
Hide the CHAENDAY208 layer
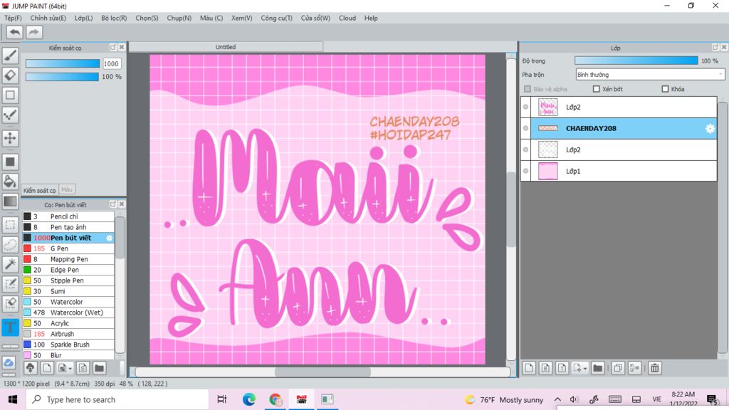(526, 128)
